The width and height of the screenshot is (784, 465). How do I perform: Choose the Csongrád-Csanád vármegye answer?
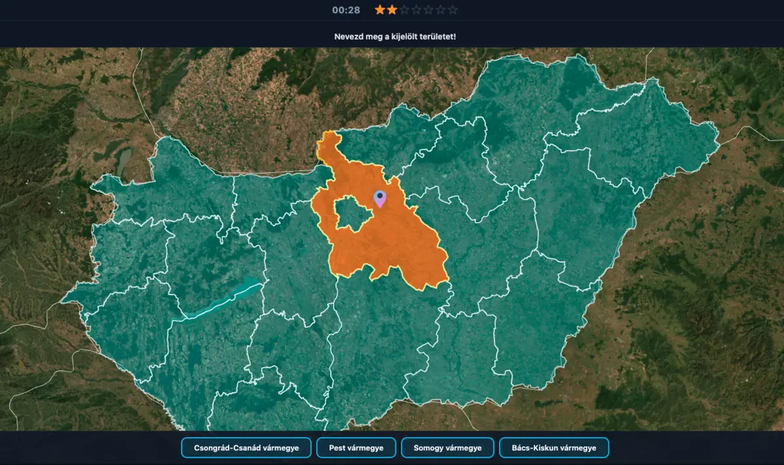click(x=246, y=448)
